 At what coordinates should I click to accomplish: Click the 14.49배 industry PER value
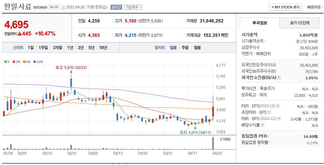[310, 137]
